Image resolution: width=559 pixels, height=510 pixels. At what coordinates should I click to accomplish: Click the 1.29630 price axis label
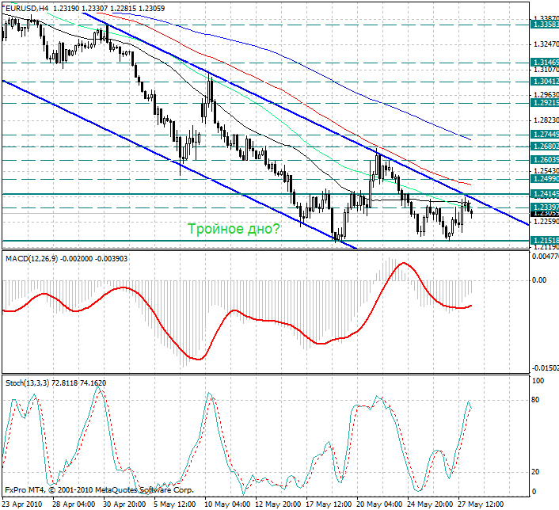pyautogui.click(x=546, y=94)
